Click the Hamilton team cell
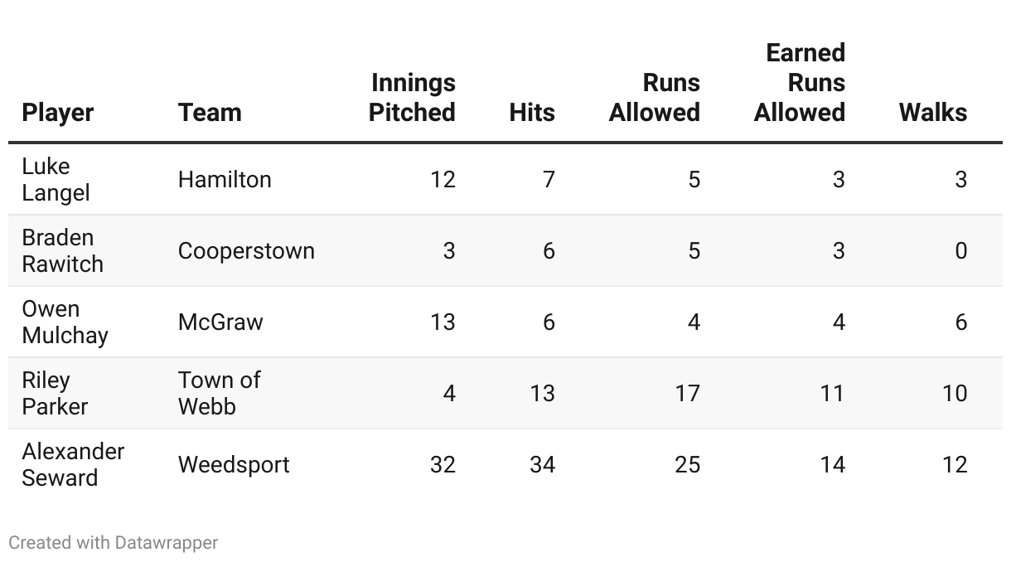This screenshot has width=1011, height=562. coord(225,179)
